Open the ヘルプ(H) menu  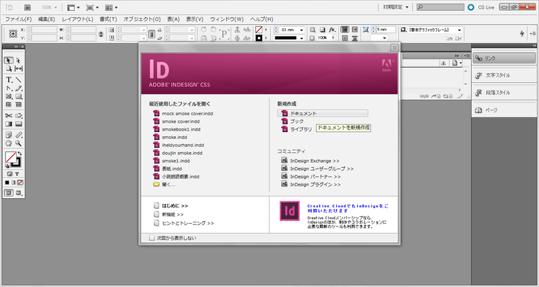point(261,20)
